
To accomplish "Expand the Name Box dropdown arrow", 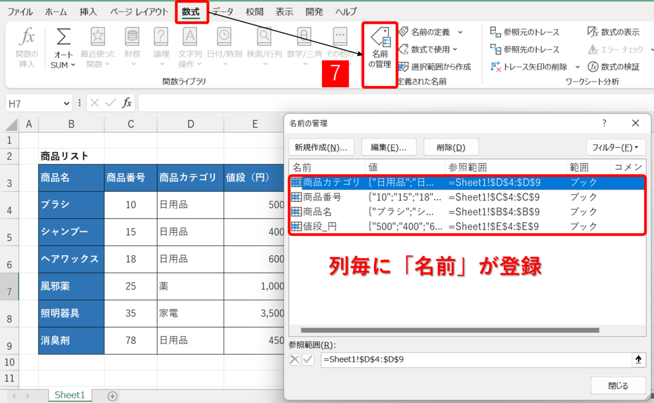I will tap(66, 103).
